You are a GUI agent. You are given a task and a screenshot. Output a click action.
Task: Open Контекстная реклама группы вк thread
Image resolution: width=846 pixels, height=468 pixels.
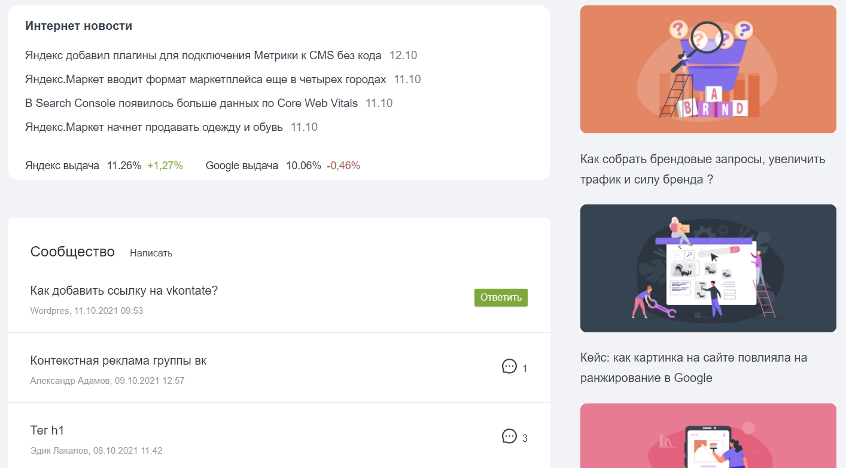[118, 361]
